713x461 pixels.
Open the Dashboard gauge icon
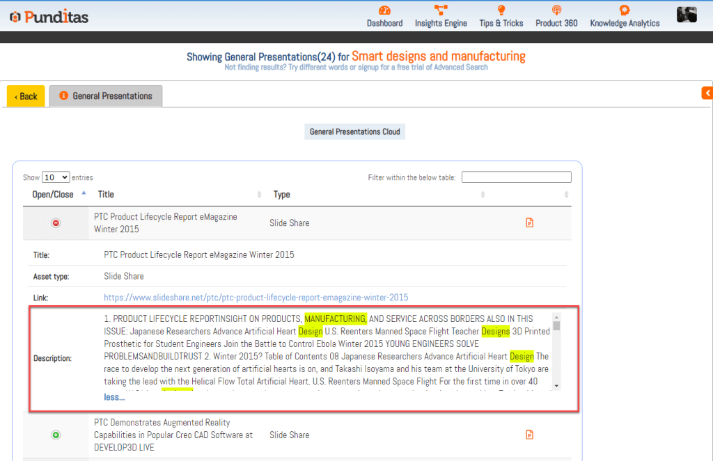[384, 10]
